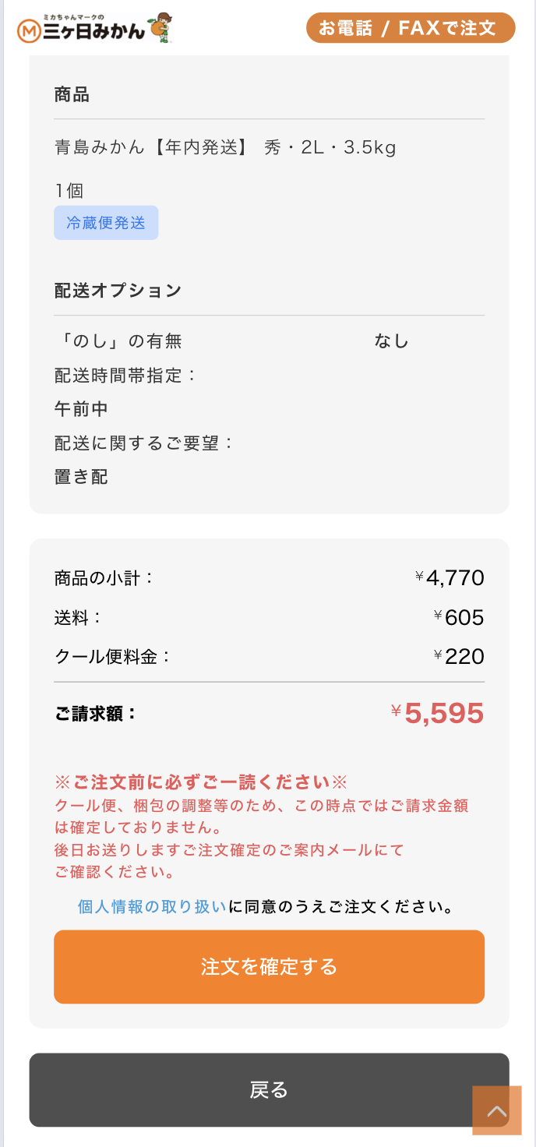Screen dimensions: 536x1147
Task: Open お電話 / FAXで注文 ordering options
Action: click(409, 27)
